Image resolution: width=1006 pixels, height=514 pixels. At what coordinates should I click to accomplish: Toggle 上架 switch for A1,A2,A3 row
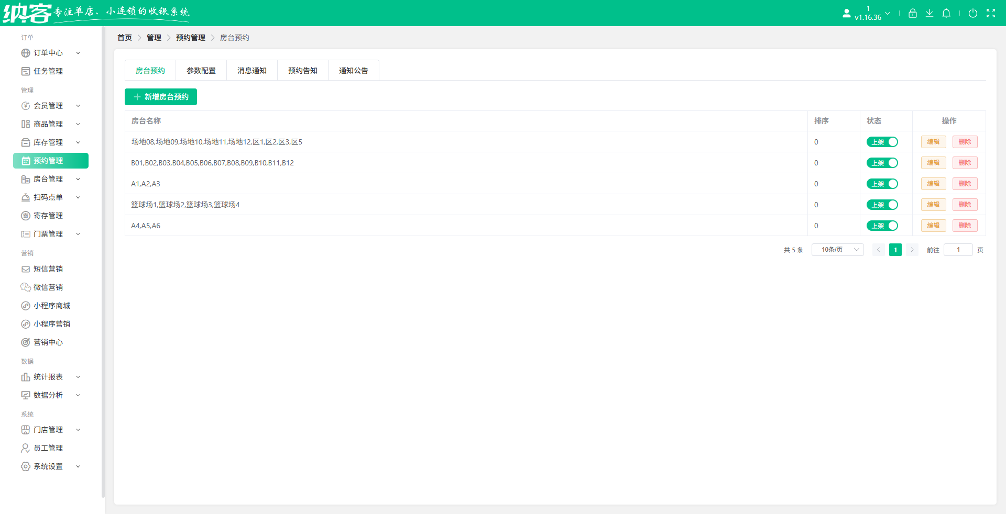[x=882, y=184]
